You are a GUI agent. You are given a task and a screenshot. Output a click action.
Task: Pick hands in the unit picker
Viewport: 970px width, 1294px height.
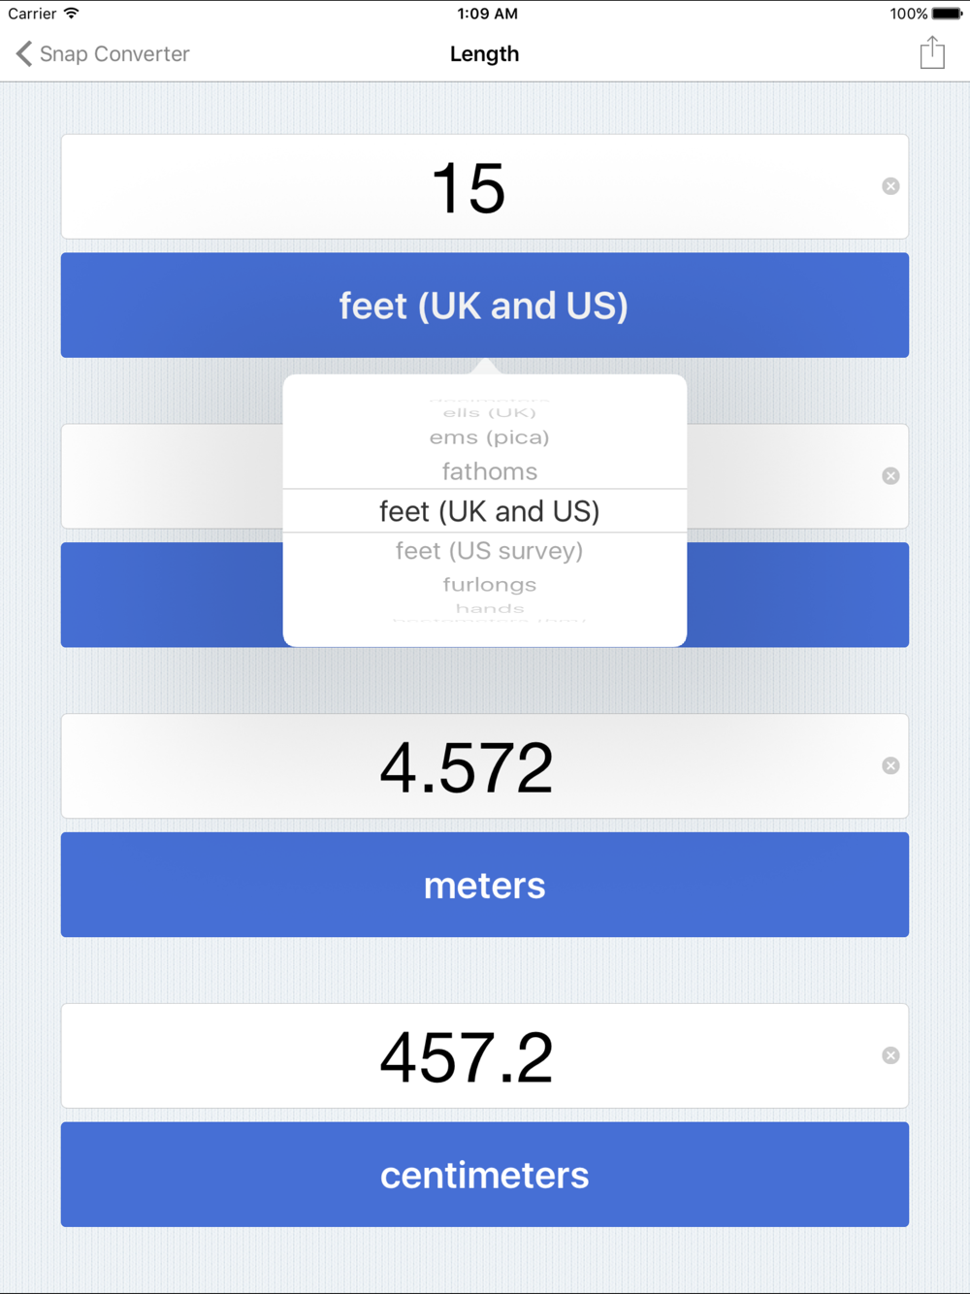tap(489, 608)
